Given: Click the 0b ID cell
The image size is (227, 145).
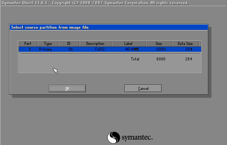Looking at the screenshot, I should tap(71, 49).
